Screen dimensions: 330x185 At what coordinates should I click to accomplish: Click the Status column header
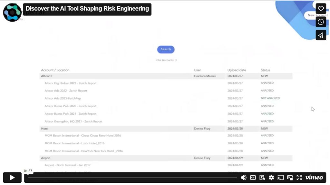click(266, 70)
